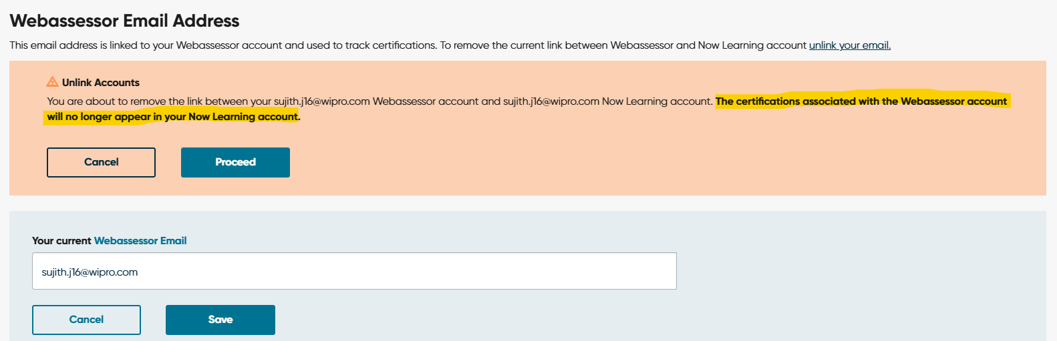Click the email preceding 'Now Learning account' in warning
1057x341 pixels.
pos(551,101)
